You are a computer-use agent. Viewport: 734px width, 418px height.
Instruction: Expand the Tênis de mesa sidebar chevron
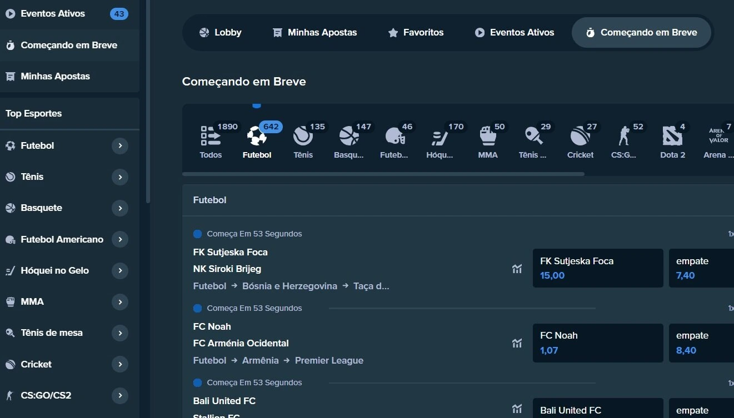[x=119, y=333]
